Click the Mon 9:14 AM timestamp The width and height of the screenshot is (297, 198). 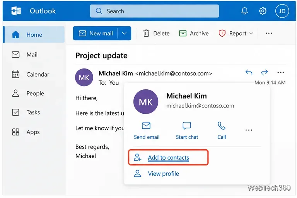[x=270, y=83]
